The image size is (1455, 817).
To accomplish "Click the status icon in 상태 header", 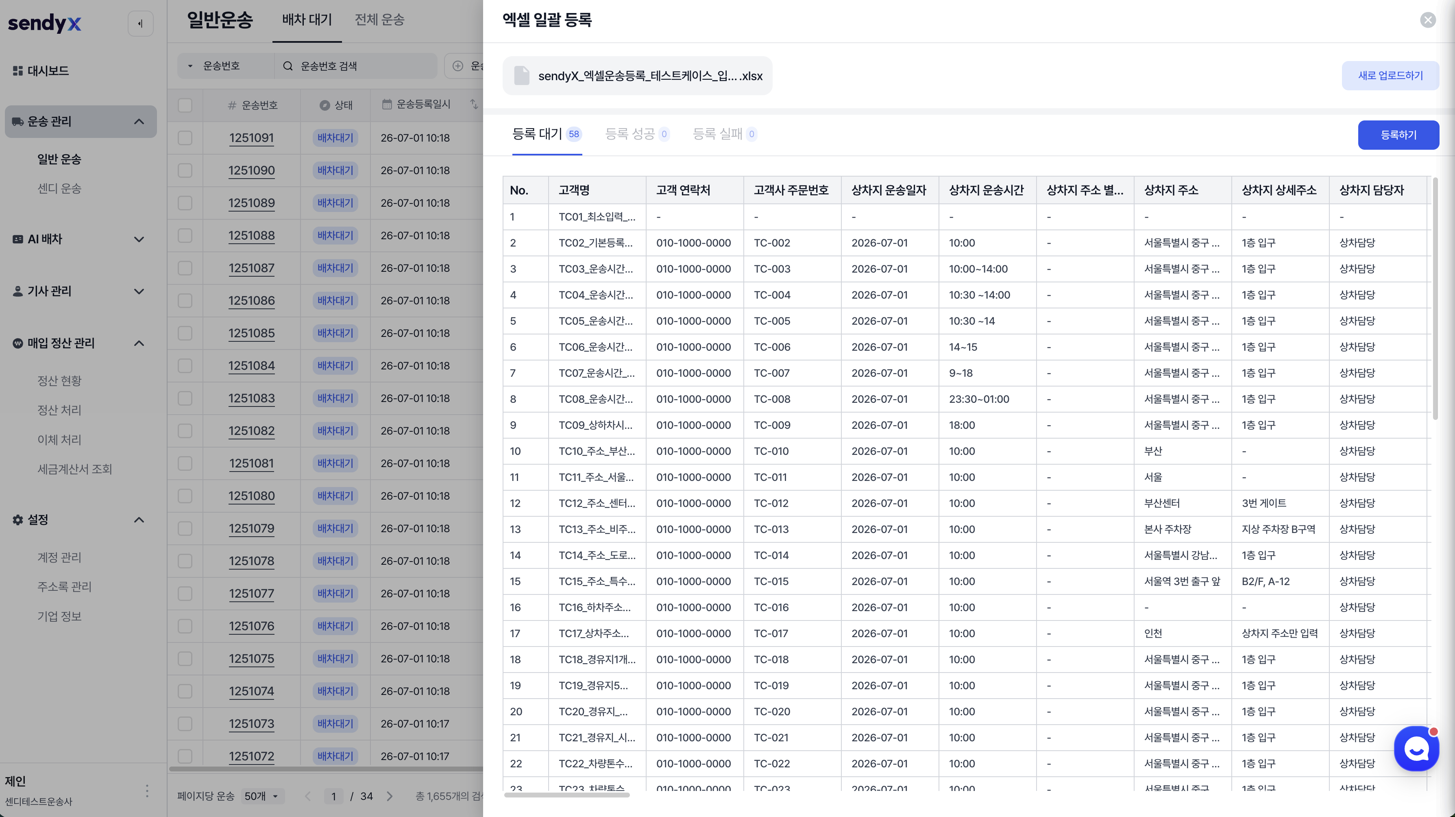I will click(x=325, y=105).
